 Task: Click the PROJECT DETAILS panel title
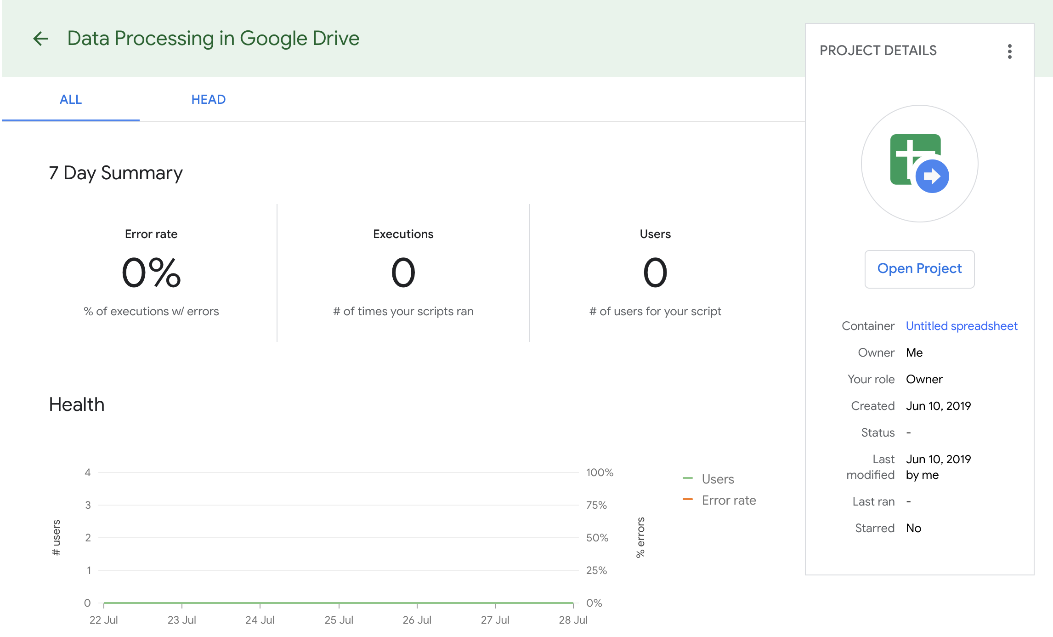(878, 50)
